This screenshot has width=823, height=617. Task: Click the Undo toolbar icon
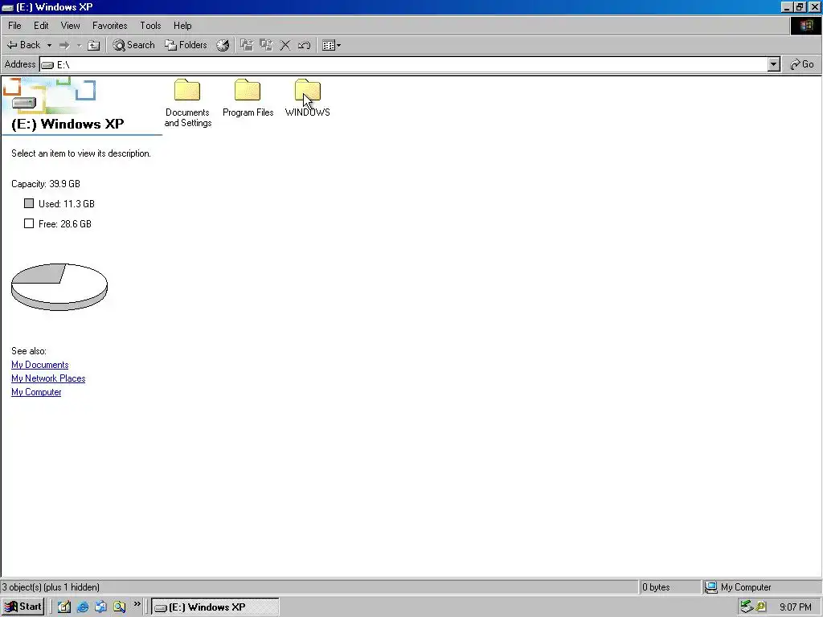304,45
